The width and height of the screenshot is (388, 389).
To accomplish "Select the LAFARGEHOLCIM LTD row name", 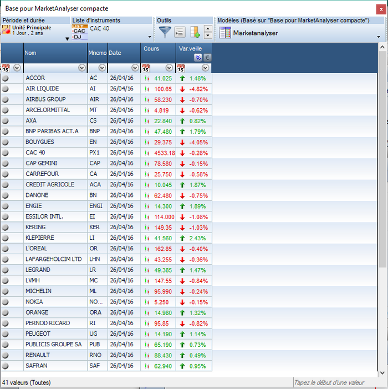I will point(54,259).
